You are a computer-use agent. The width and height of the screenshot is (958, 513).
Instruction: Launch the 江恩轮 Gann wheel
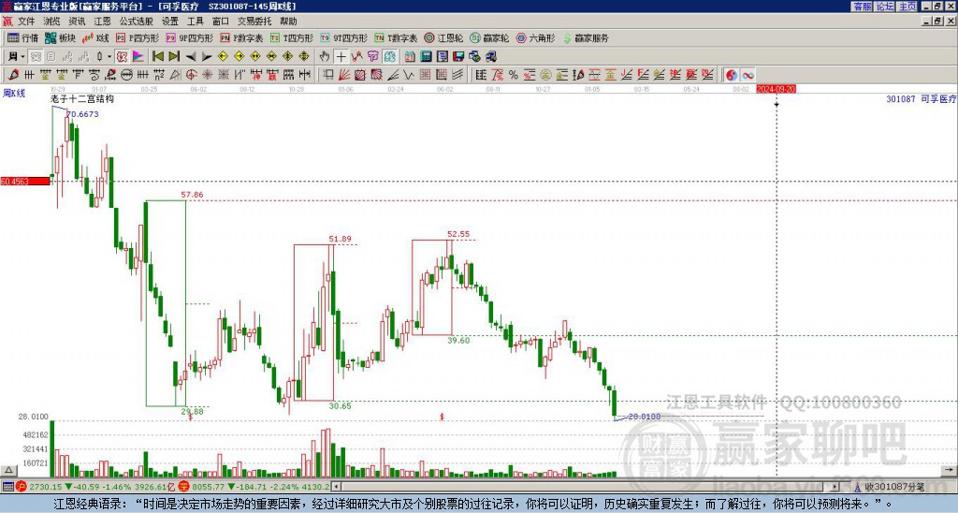pyautogui.click(x=443, y=37)
